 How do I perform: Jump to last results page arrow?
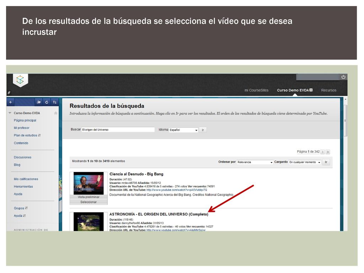coord(328,152)
